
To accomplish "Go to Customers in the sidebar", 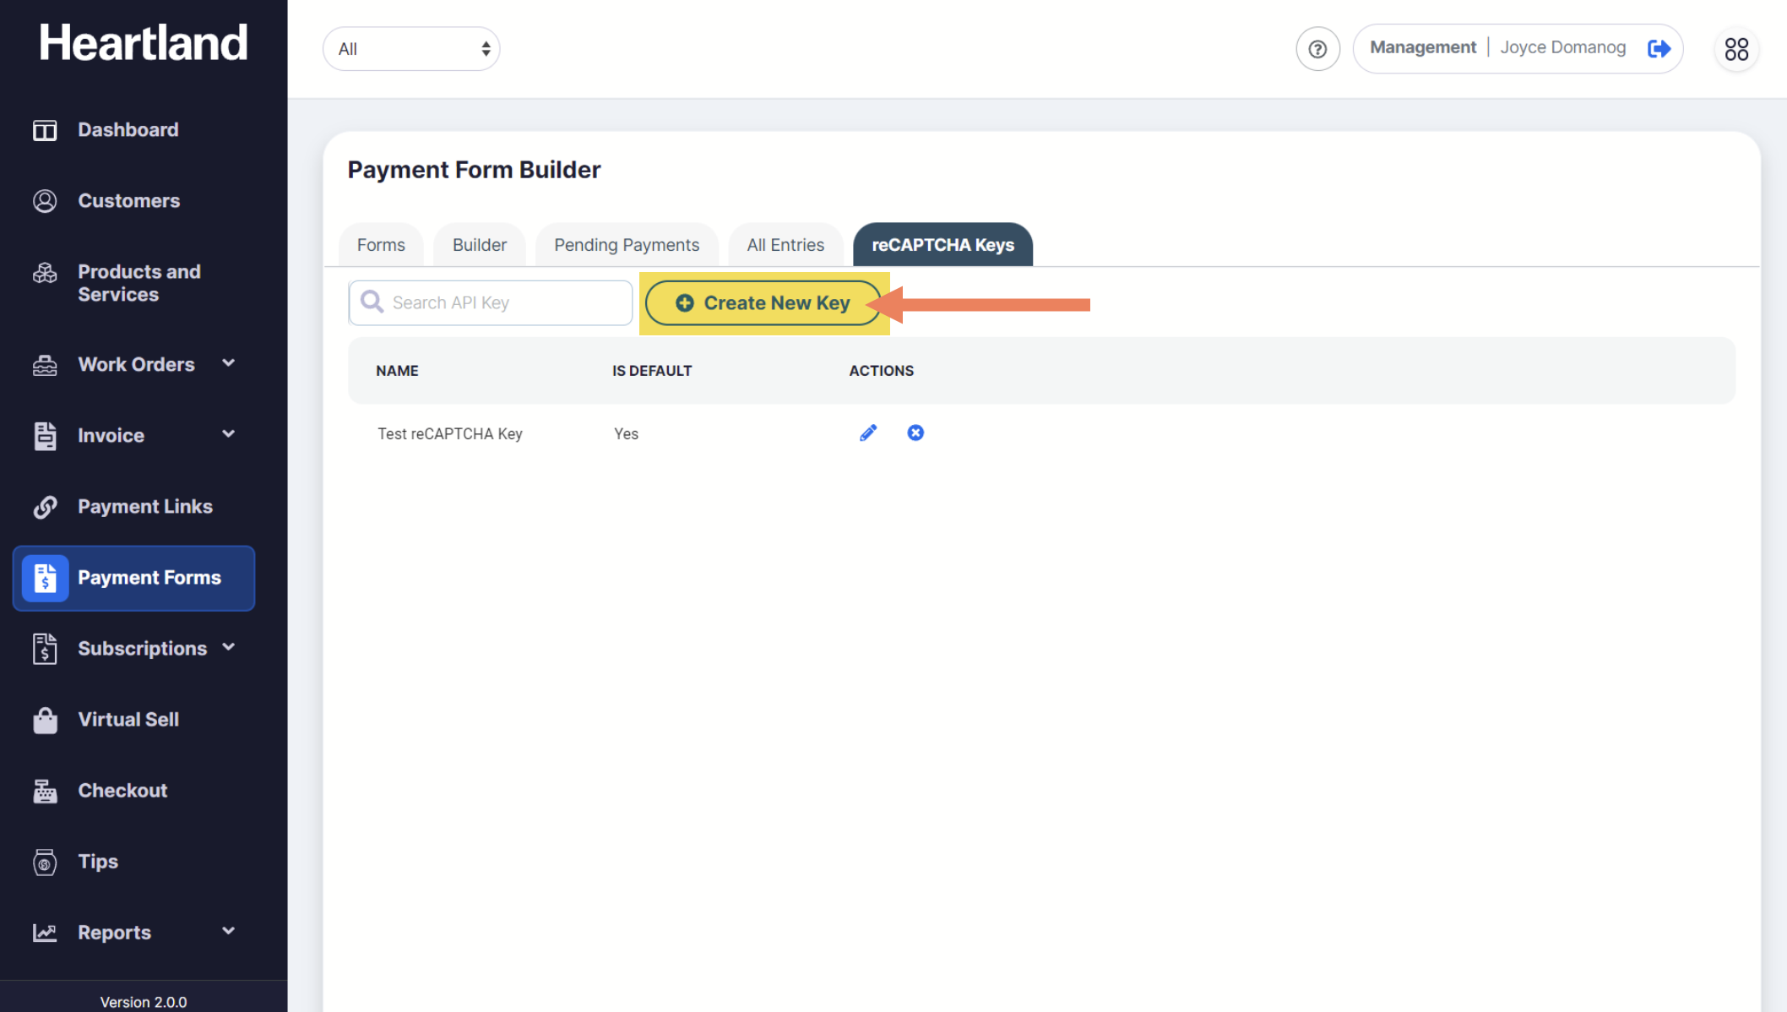I will pos(128,201).
